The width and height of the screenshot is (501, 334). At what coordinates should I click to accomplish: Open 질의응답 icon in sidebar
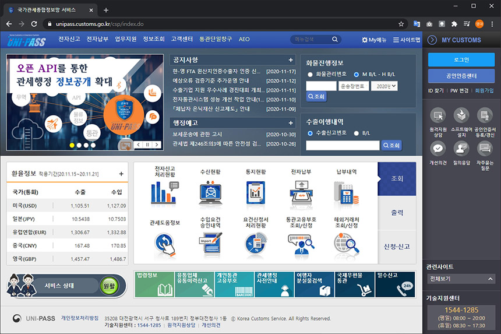click(461, 149)
